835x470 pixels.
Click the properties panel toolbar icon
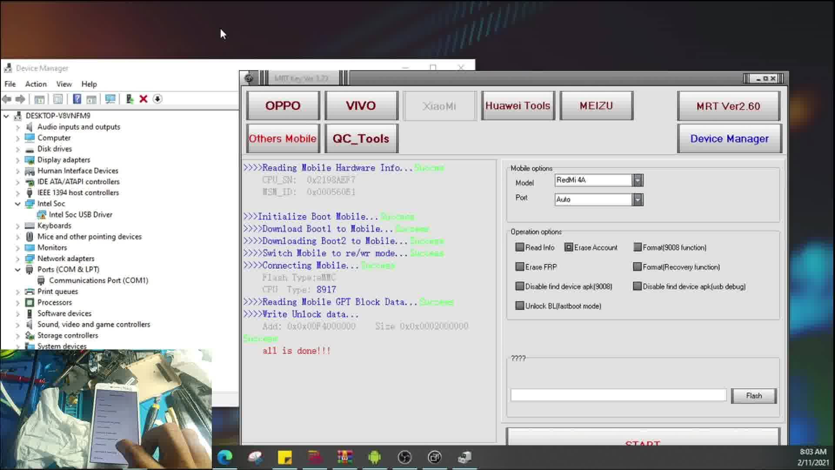tap(58, 99)
